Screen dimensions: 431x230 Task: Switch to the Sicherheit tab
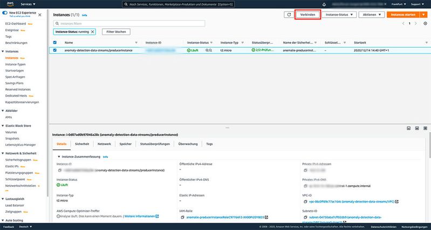point(82,144)
